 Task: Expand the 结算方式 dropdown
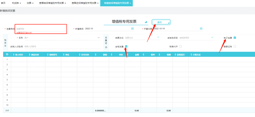click(x=158, y=37)
